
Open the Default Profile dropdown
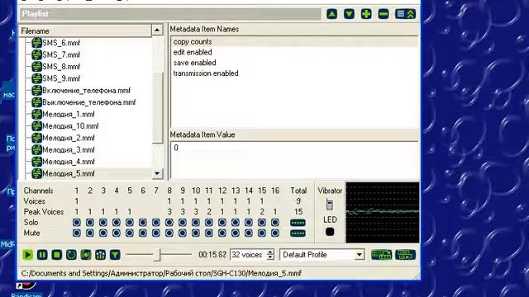(x=360, y=255)
